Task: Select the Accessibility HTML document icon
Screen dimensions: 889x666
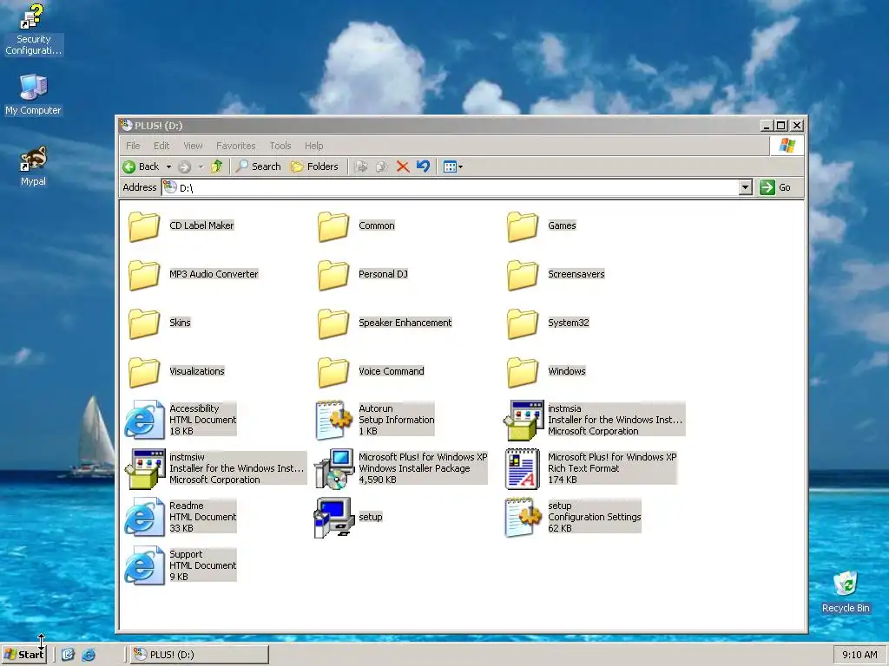Action: (144, 420)
